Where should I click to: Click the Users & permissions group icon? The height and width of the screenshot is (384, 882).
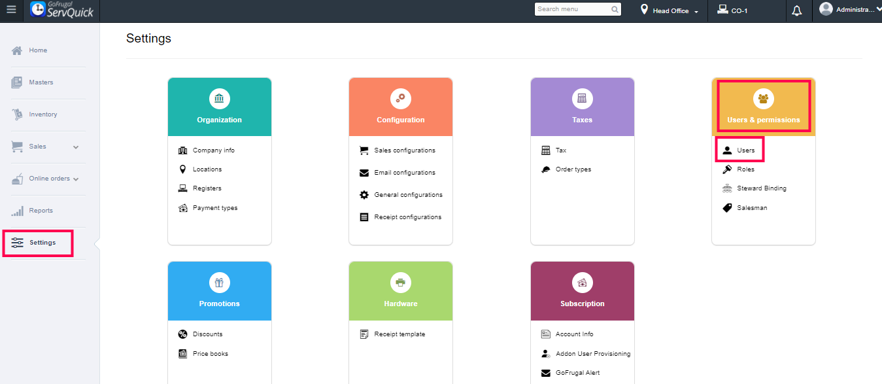pyautogui.click(x=763, y=99)
